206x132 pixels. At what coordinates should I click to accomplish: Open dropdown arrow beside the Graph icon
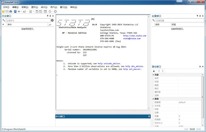tap(27, 12)
